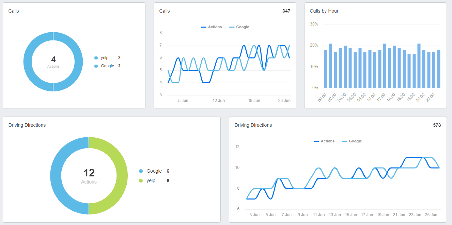Toggle the Actions series in the Calls chart legend

coord(211,27)
